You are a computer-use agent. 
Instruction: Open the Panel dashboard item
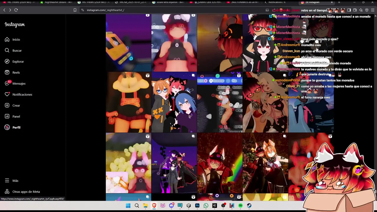[x=12, y=116]
